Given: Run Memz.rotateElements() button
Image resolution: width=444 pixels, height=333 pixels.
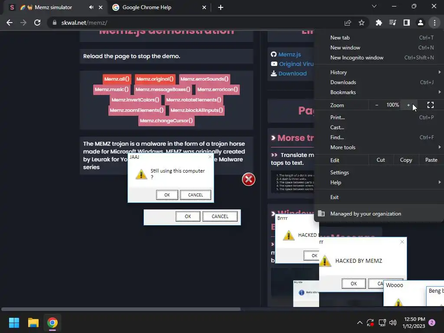Looking at the screenshot, I should (x=194, y=100).
